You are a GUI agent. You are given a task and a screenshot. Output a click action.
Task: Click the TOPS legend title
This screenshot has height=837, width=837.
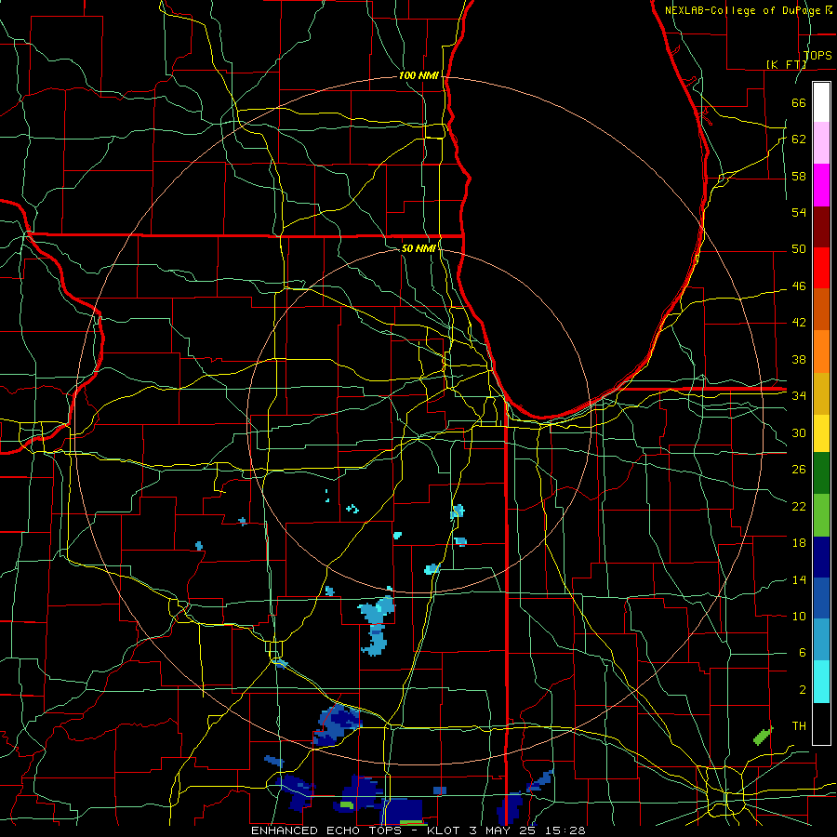[x=817, y=55]
